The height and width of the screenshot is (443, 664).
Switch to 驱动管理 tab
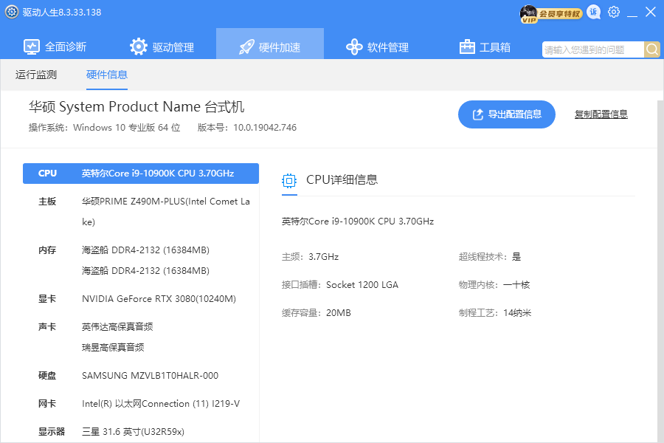[x=162, y=47]
